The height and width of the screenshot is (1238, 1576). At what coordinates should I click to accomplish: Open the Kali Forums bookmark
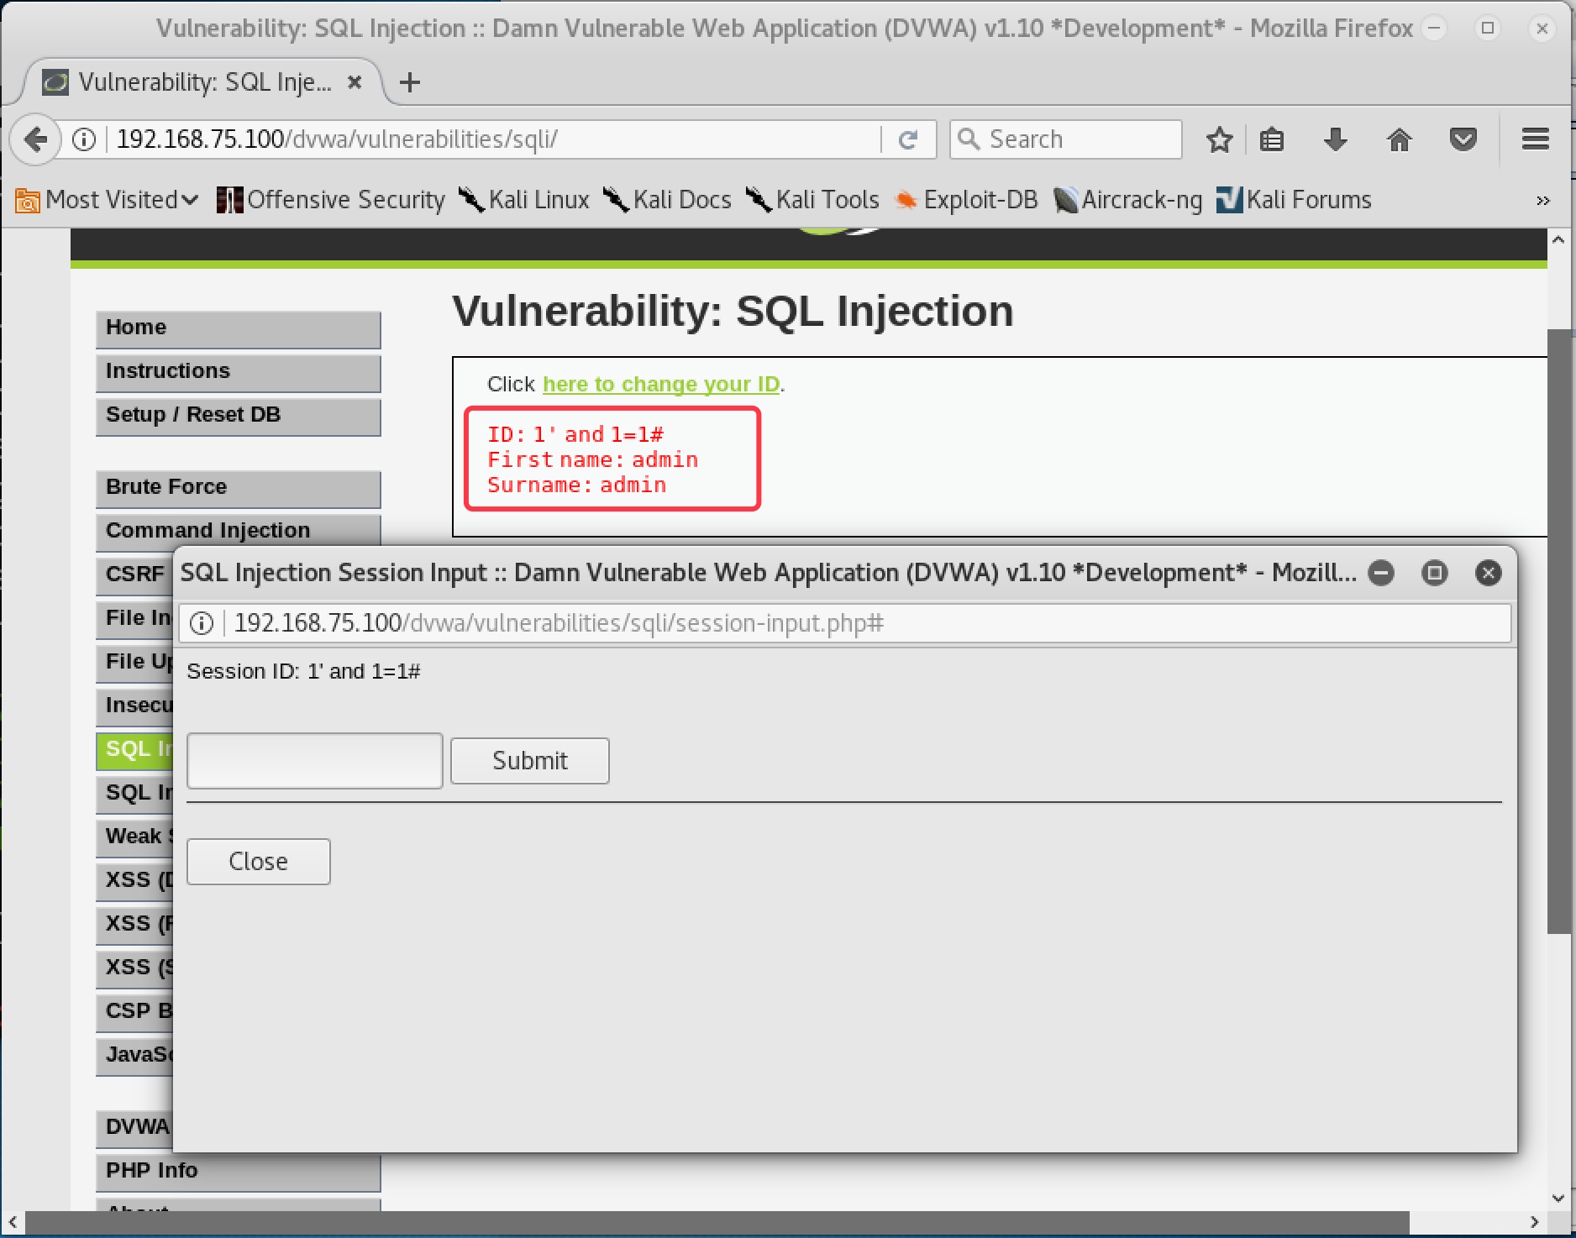click(1294, 200)
